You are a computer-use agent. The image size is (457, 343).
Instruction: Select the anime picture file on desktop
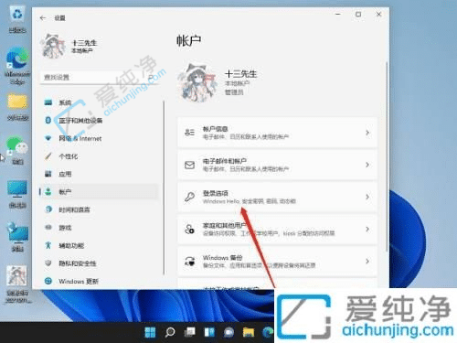(x=17, y=284)
